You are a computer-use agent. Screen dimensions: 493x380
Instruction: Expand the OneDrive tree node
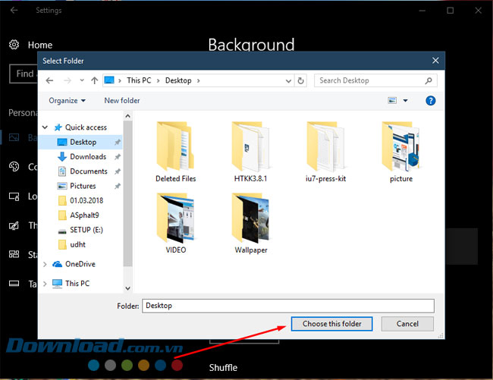(x=45, y=265)
